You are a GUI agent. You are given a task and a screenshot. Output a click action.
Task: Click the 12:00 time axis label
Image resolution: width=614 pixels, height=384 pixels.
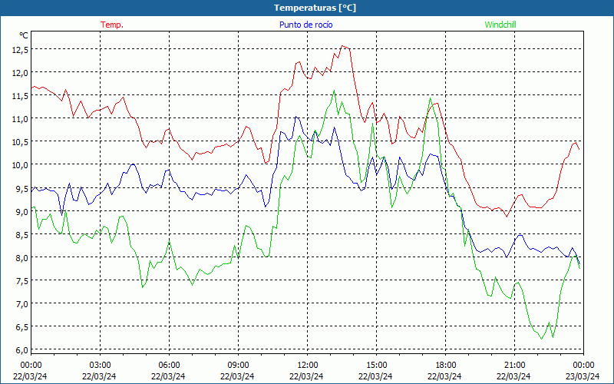click(x=308, y=366)
